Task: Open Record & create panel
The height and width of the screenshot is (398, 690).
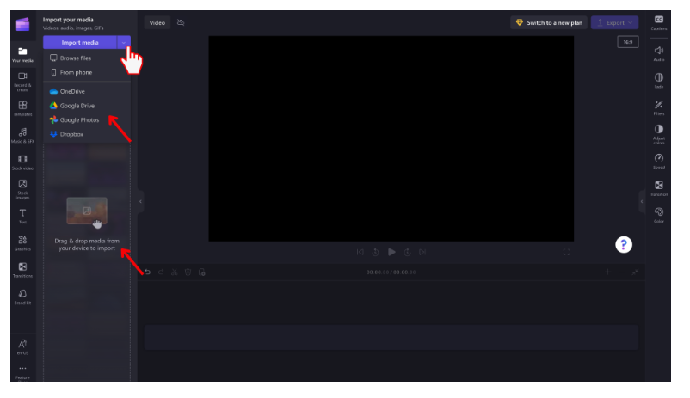Action: 22,82
